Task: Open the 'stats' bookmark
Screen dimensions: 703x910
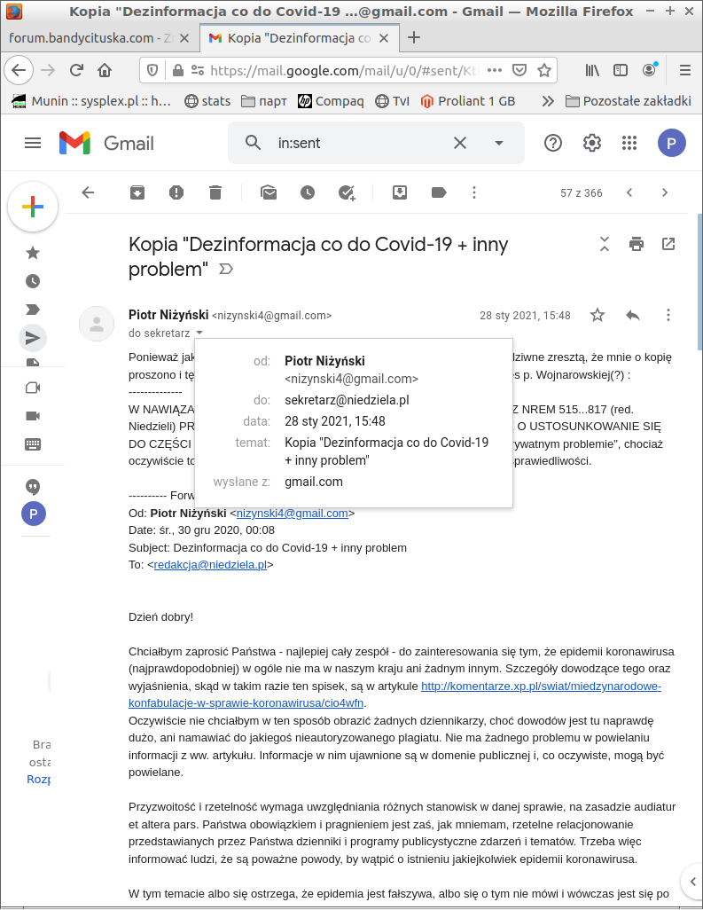Action: click(207, 101)
